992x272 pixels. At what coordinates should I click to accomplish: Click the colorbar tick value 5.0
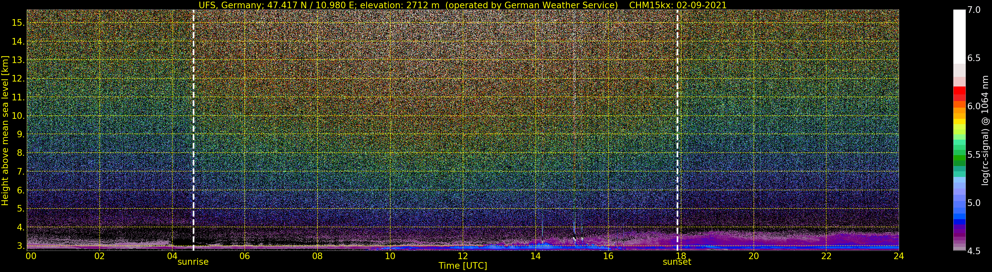[x=974, y=203]
